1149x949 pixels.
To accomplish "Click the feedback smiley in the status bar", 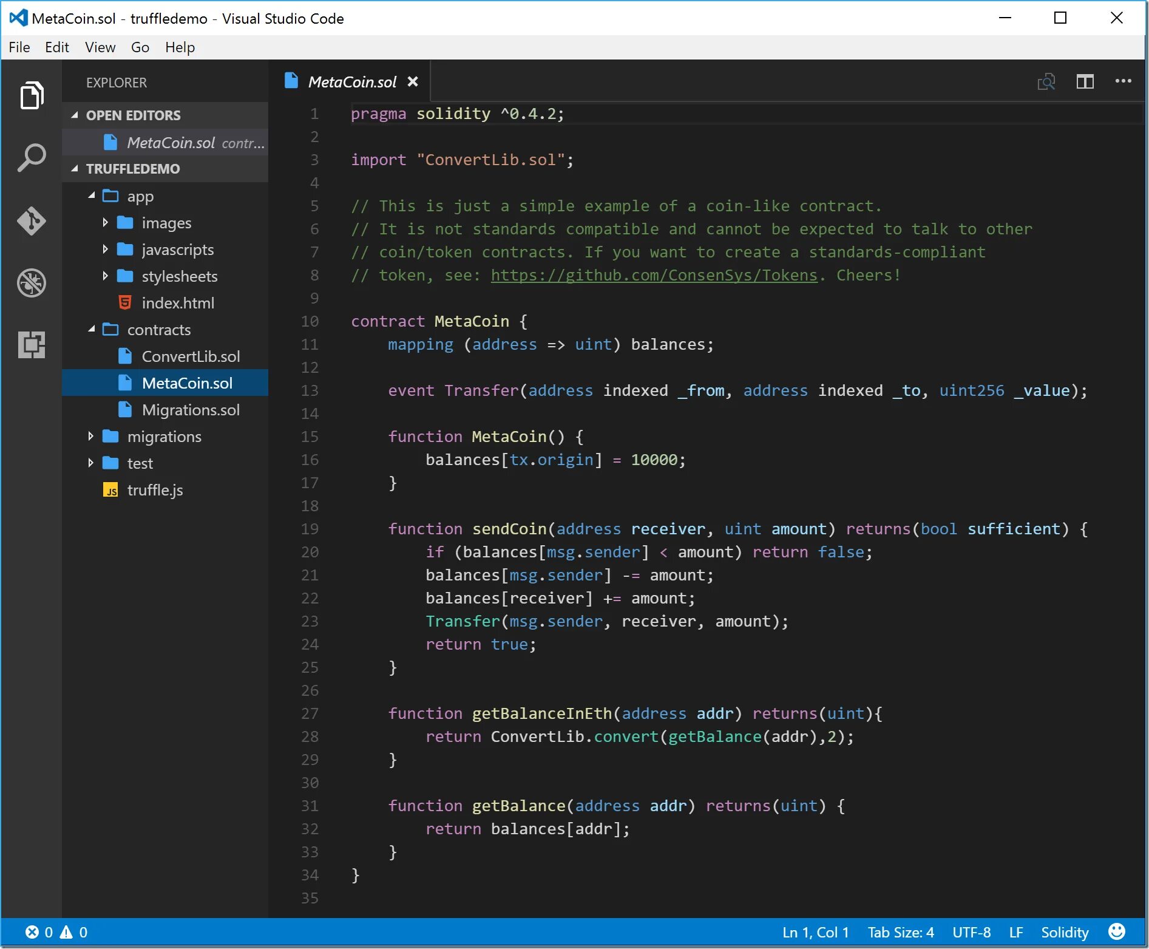I will point(1117,931).
